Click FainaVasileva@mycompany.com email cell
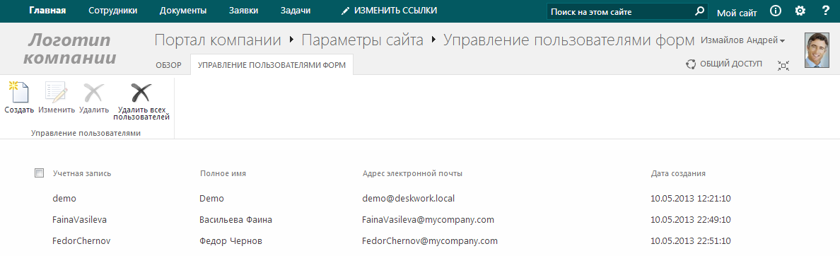Screen dimensions: 840x256 click(428, 220)
